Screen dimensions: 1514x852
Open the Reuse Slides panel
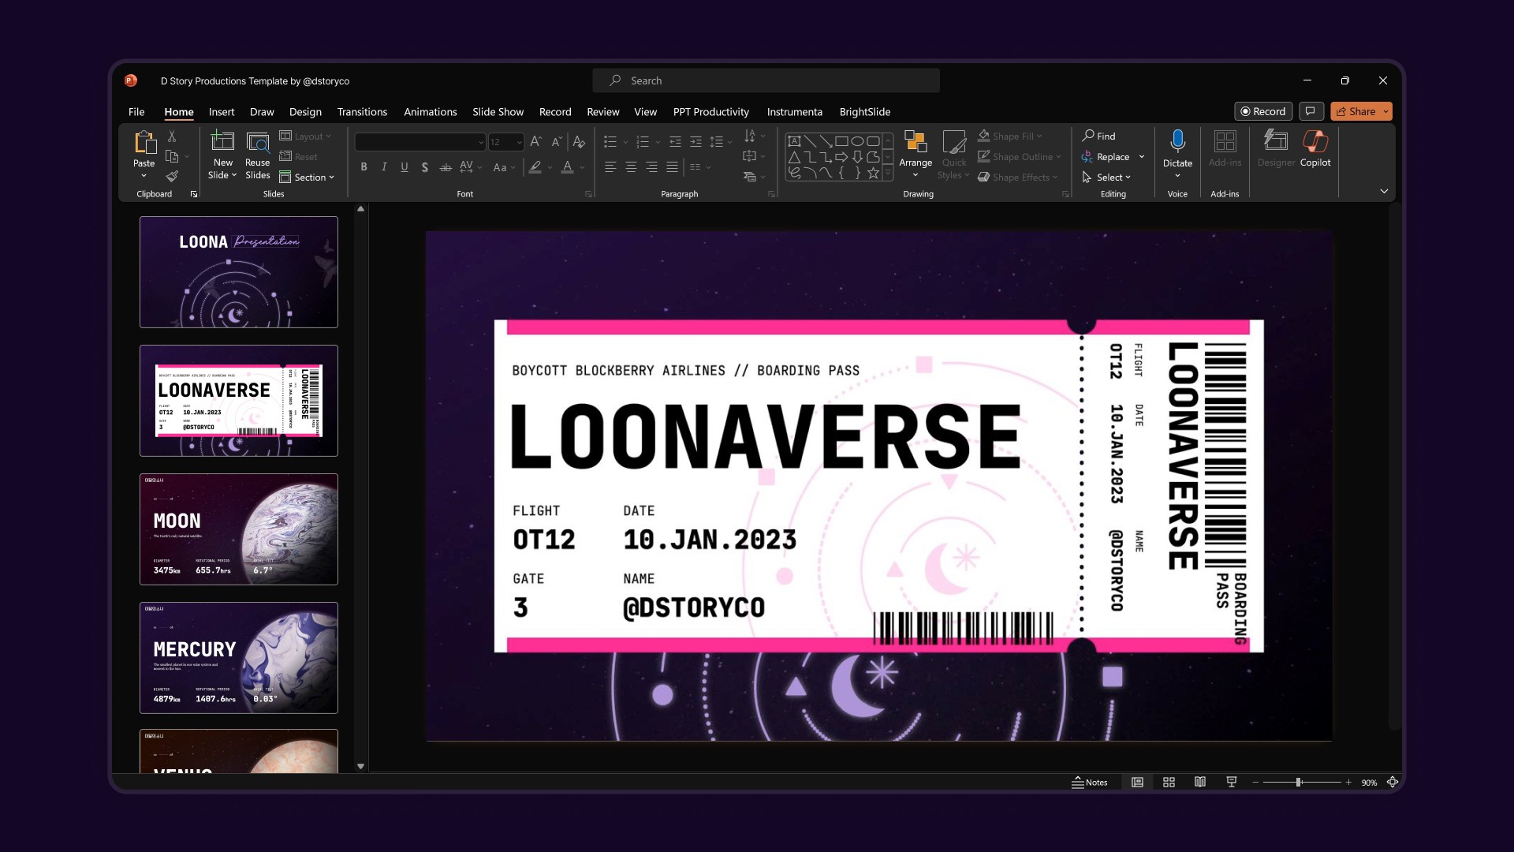pyautogui.click(x=257, y=155)
